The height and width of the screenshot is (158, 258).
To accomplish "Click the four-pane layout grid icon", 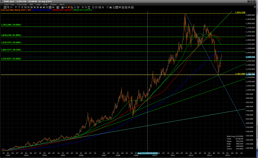I will 58,7.
